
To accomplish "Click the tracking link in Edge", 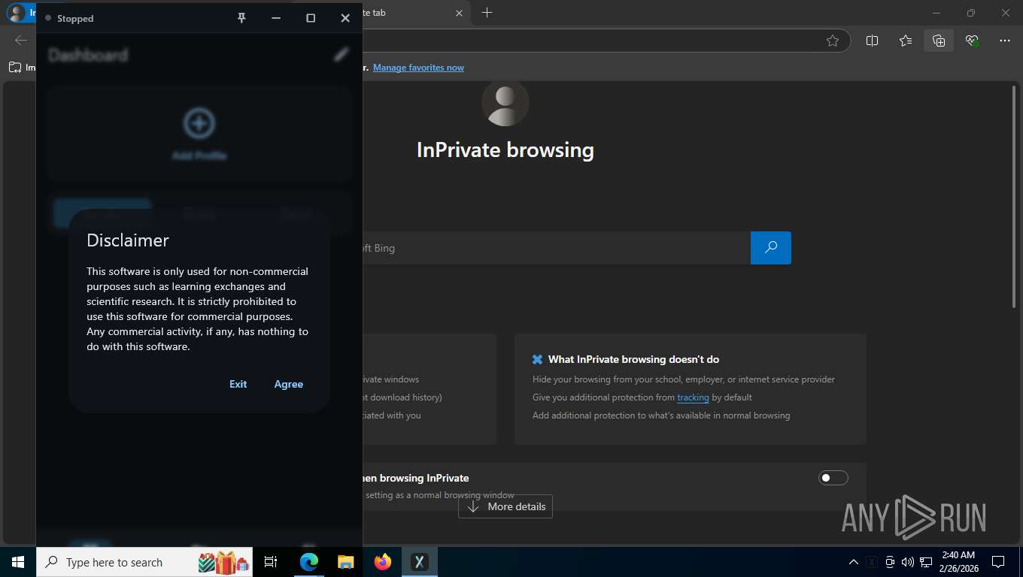I will pyautogui.click(x=693, y=397).
